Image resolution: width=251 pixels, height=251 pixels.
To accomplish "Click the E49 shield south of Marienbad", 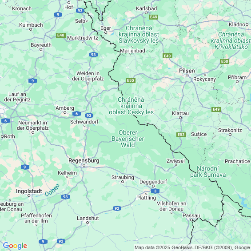I will coord(167,56).
